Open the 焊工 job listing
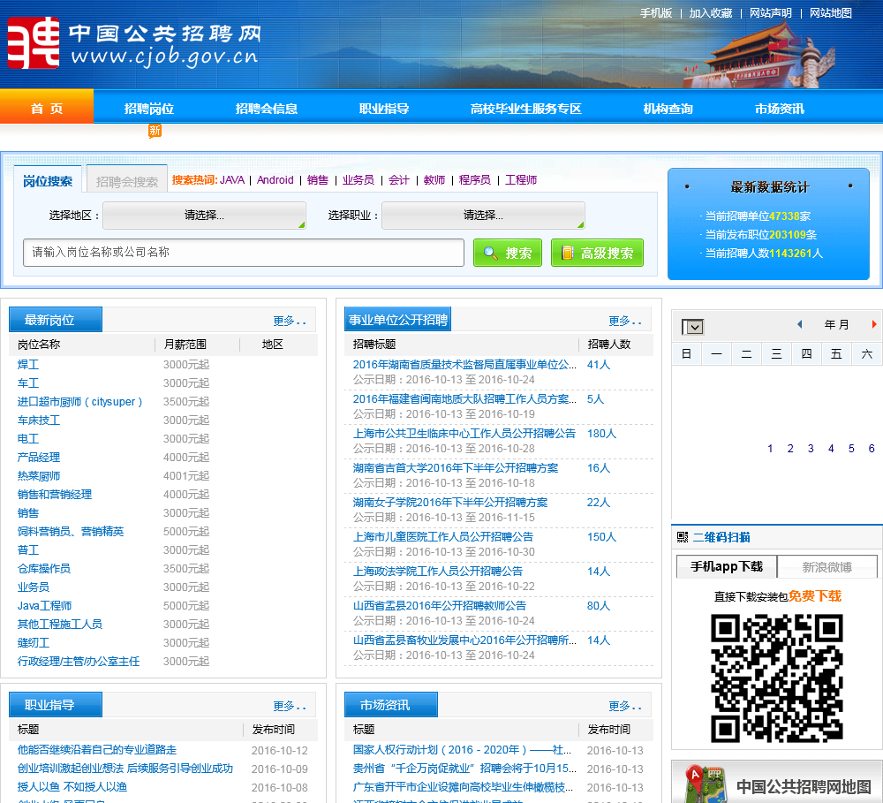The height and width of the screenshot is (803, 883). [x=28, y=365]
